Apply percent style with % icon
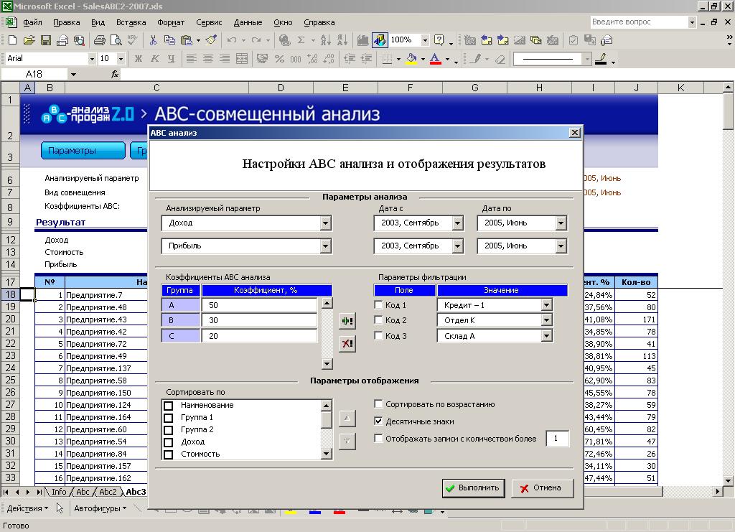Viewport: 735px width, 532px height. pyautogui.click(x=279, y=59)
